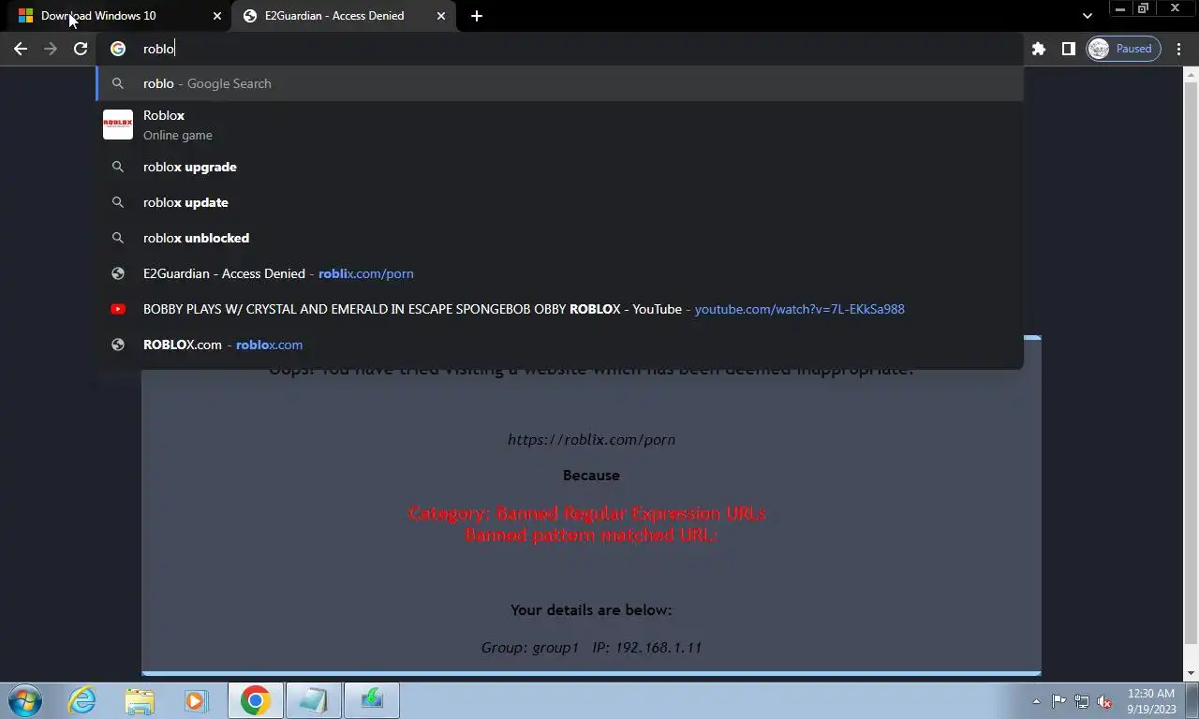
Task: Click the blocked URL https://roblix.com/porn text
Action: point(591,439)
